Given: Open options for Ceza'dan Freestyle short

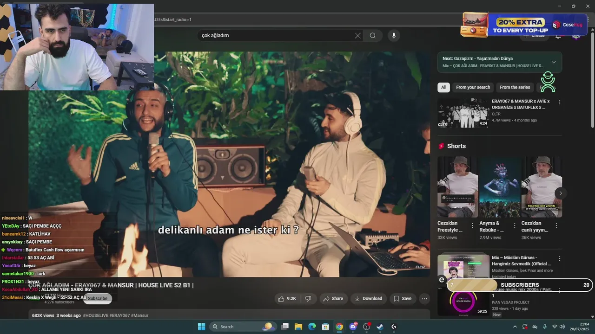Looking at the screenshot, I should click(472, 225).
